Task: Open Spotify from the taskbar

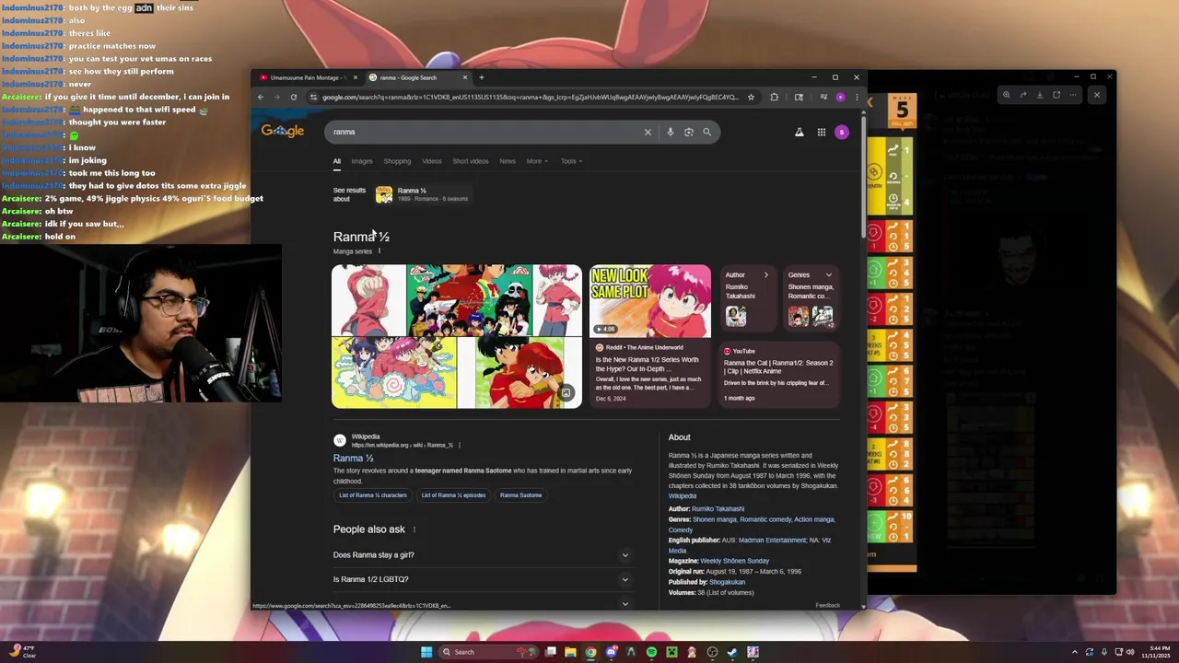Action: [651, 652]
